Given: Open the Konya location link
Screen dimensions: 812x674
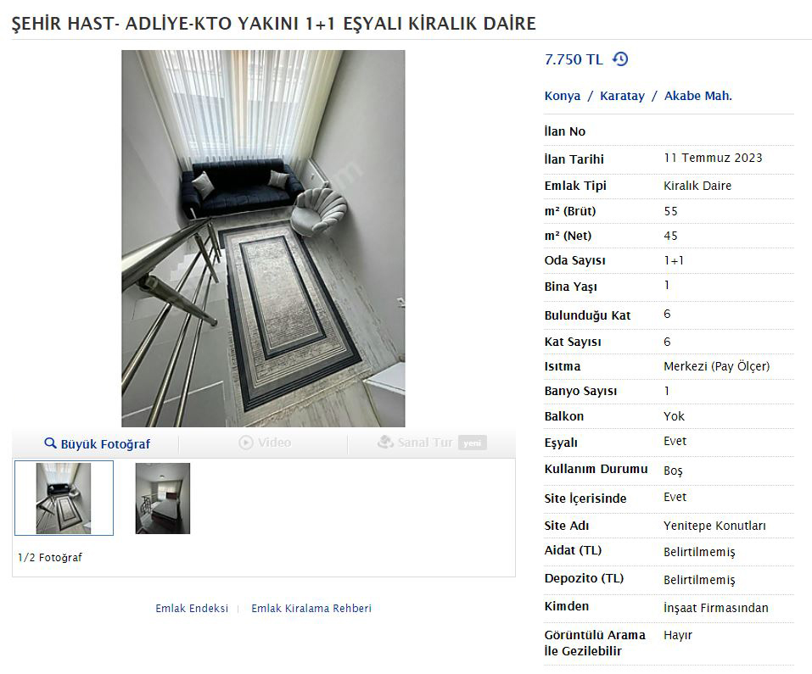Looking at the screenshot, I should [x=563, y=96].
